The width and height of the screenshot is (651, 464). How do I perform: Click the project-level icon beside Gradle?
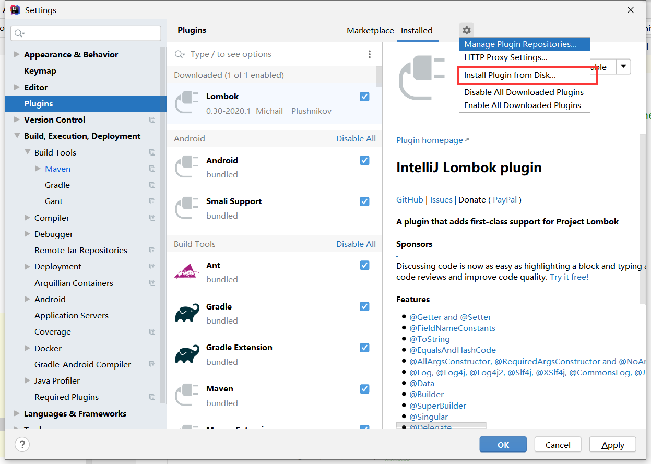[x=152, y=185]
